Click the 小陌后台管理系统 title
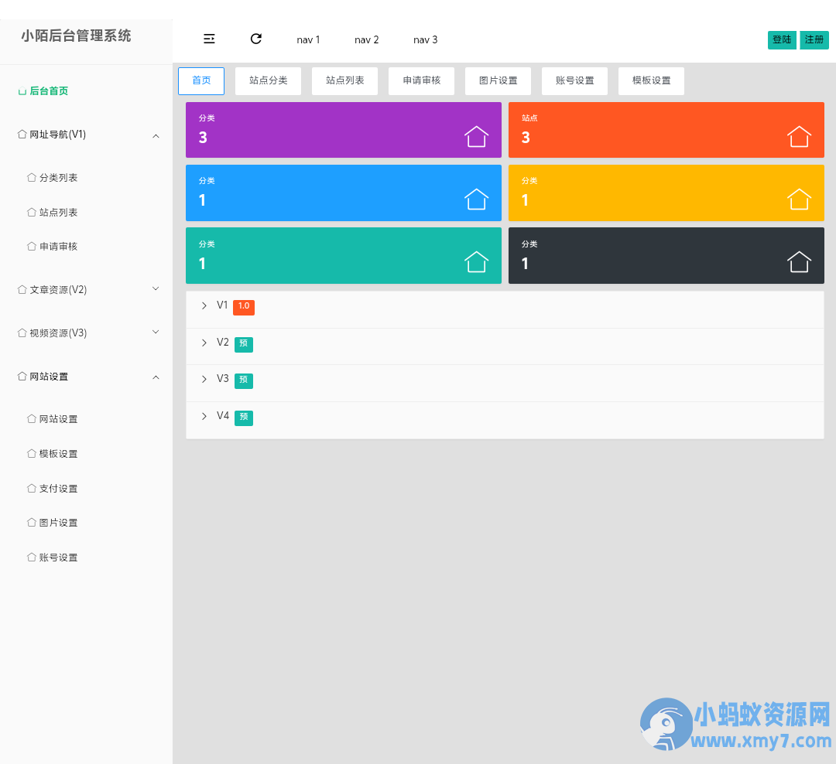This screenshot has width=836, height=764. 76,36
